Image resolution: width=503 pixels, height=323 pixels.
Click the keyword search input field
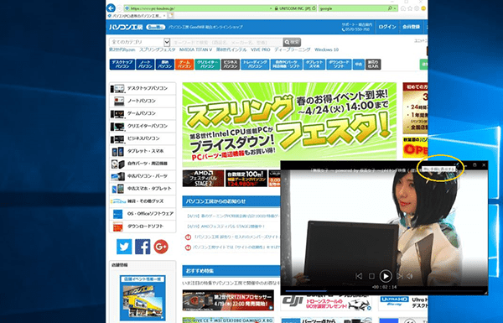coord(226,42)
